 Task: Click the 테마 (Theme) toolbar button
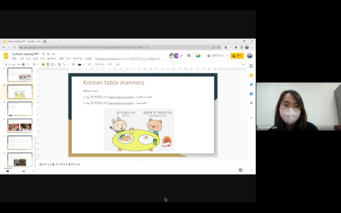(x=110, y=64)
